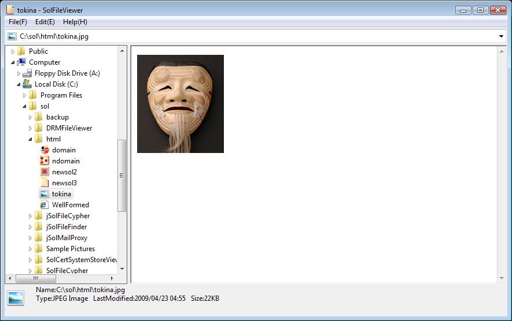Screen dimensions: 512x321
Task: Click the Public folder icon
Action: coord(21,51)
